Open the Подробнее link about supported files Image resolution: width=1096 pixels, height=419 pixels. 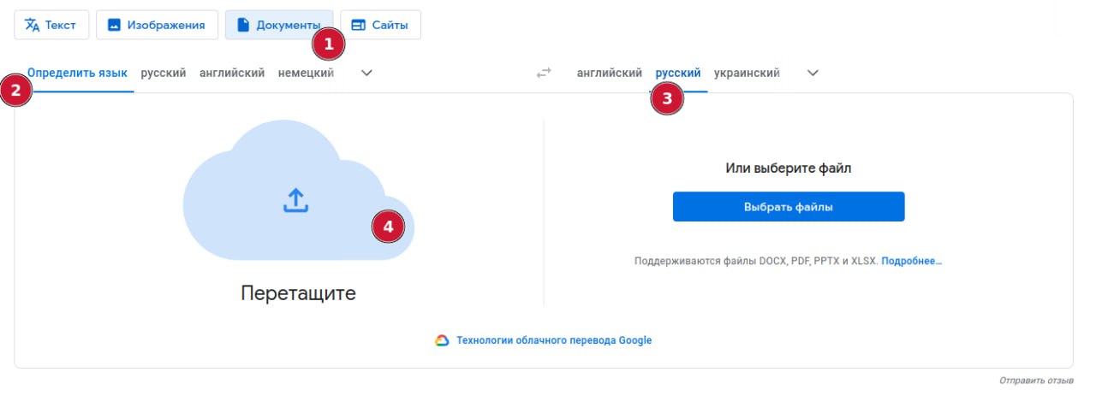pos(912,261)
